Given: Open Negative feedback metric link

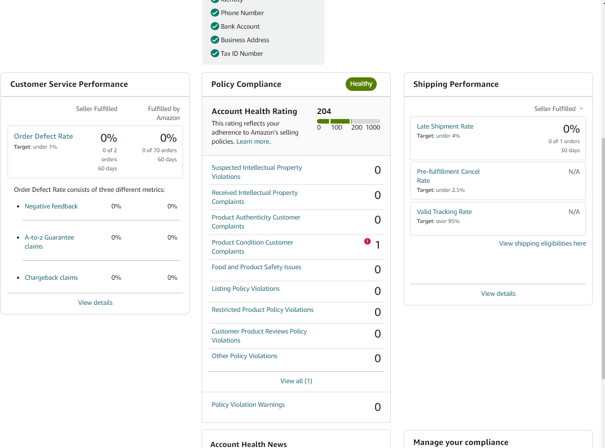Looking at the screenshot, I should point(51,206).
